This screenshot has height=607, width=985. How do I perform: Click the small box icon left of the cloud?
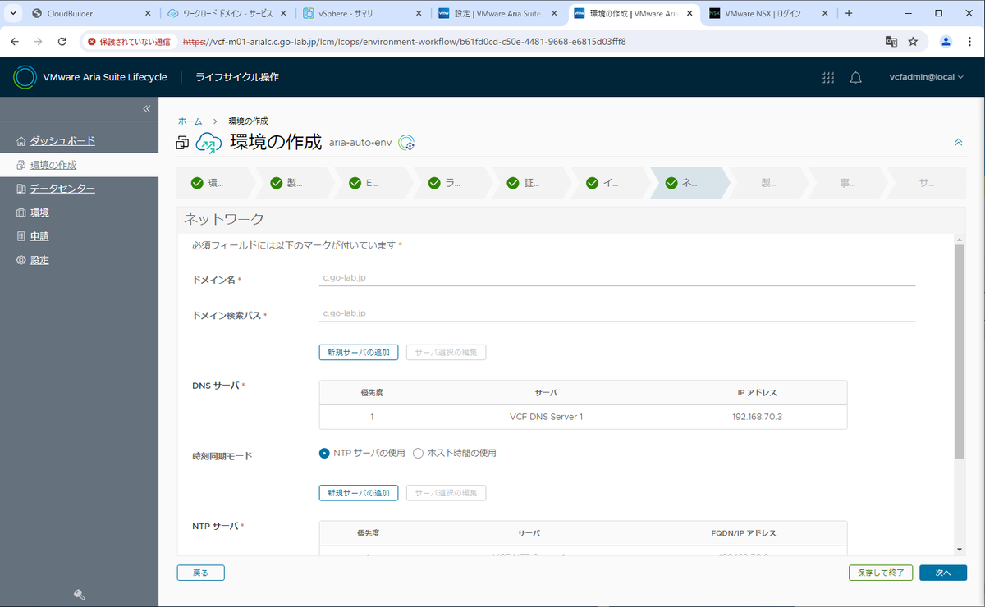[x=182, y=144]
